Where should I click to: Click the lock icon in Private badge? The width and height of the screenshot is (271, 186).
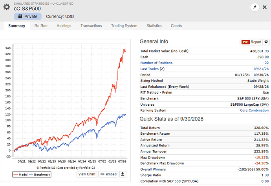coord(20,16)
